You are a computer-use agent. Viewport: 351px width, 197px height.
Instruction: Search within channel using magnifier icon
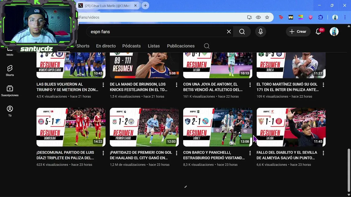(x=207, y=46)
